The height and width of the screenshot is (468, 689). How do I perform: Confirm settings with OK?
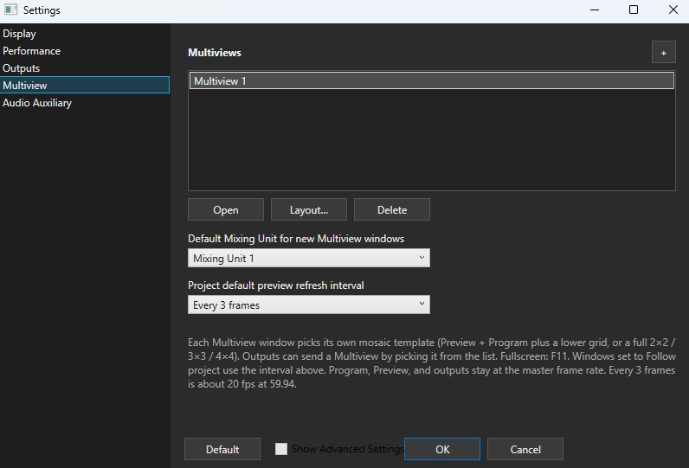[442, 449]
